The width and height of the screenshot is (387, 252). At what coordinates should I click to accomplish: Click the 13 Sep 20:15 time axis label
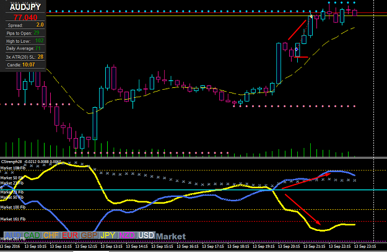[289, 246]
